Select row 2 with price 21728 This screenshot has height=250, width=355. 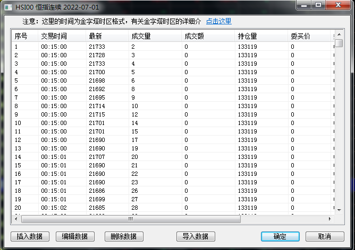click(173, 55)
